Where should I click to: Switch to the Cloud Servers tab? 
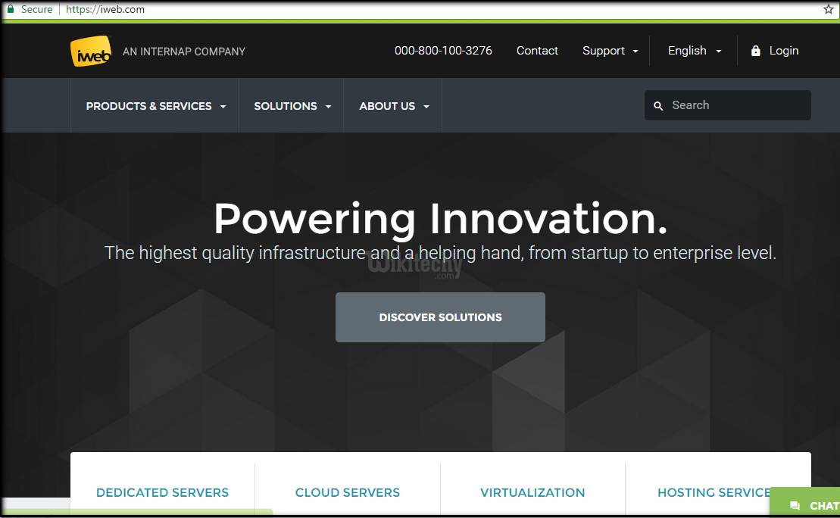pos(348,492)
